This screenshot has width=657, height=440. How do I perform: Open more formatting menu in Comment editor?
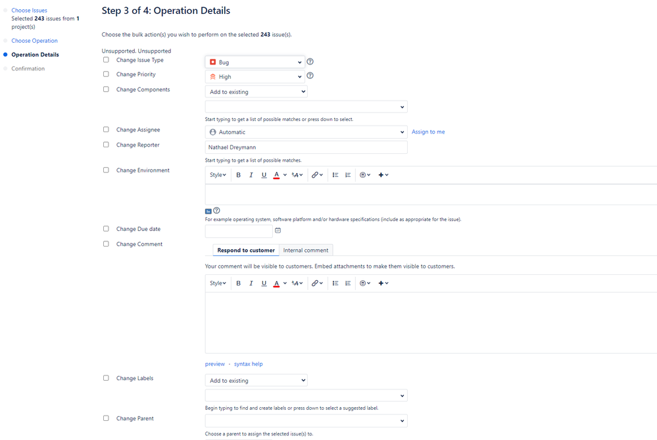tap(297, 283)
